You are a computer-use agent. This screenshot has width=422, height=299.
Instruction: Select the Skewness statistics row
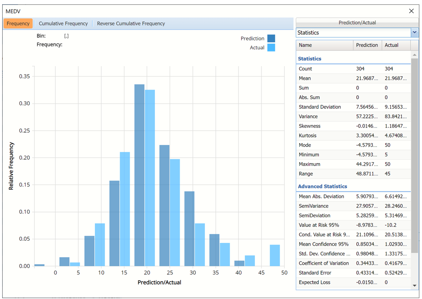coord(353,126)
